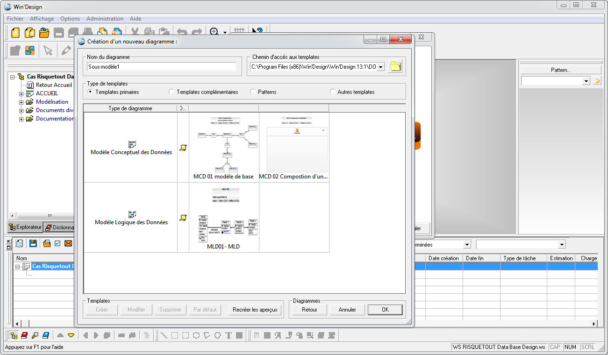The width and height of the screenshot is (608, 355).
Task: Click the script icon in the MLD row
Action: (183, 218)
